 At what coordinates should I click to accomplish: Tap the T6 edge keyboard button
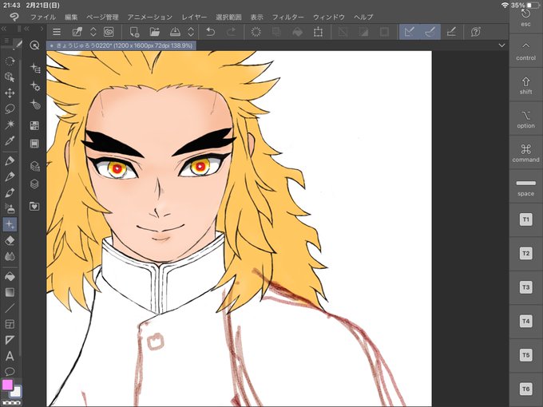[525, 389]
